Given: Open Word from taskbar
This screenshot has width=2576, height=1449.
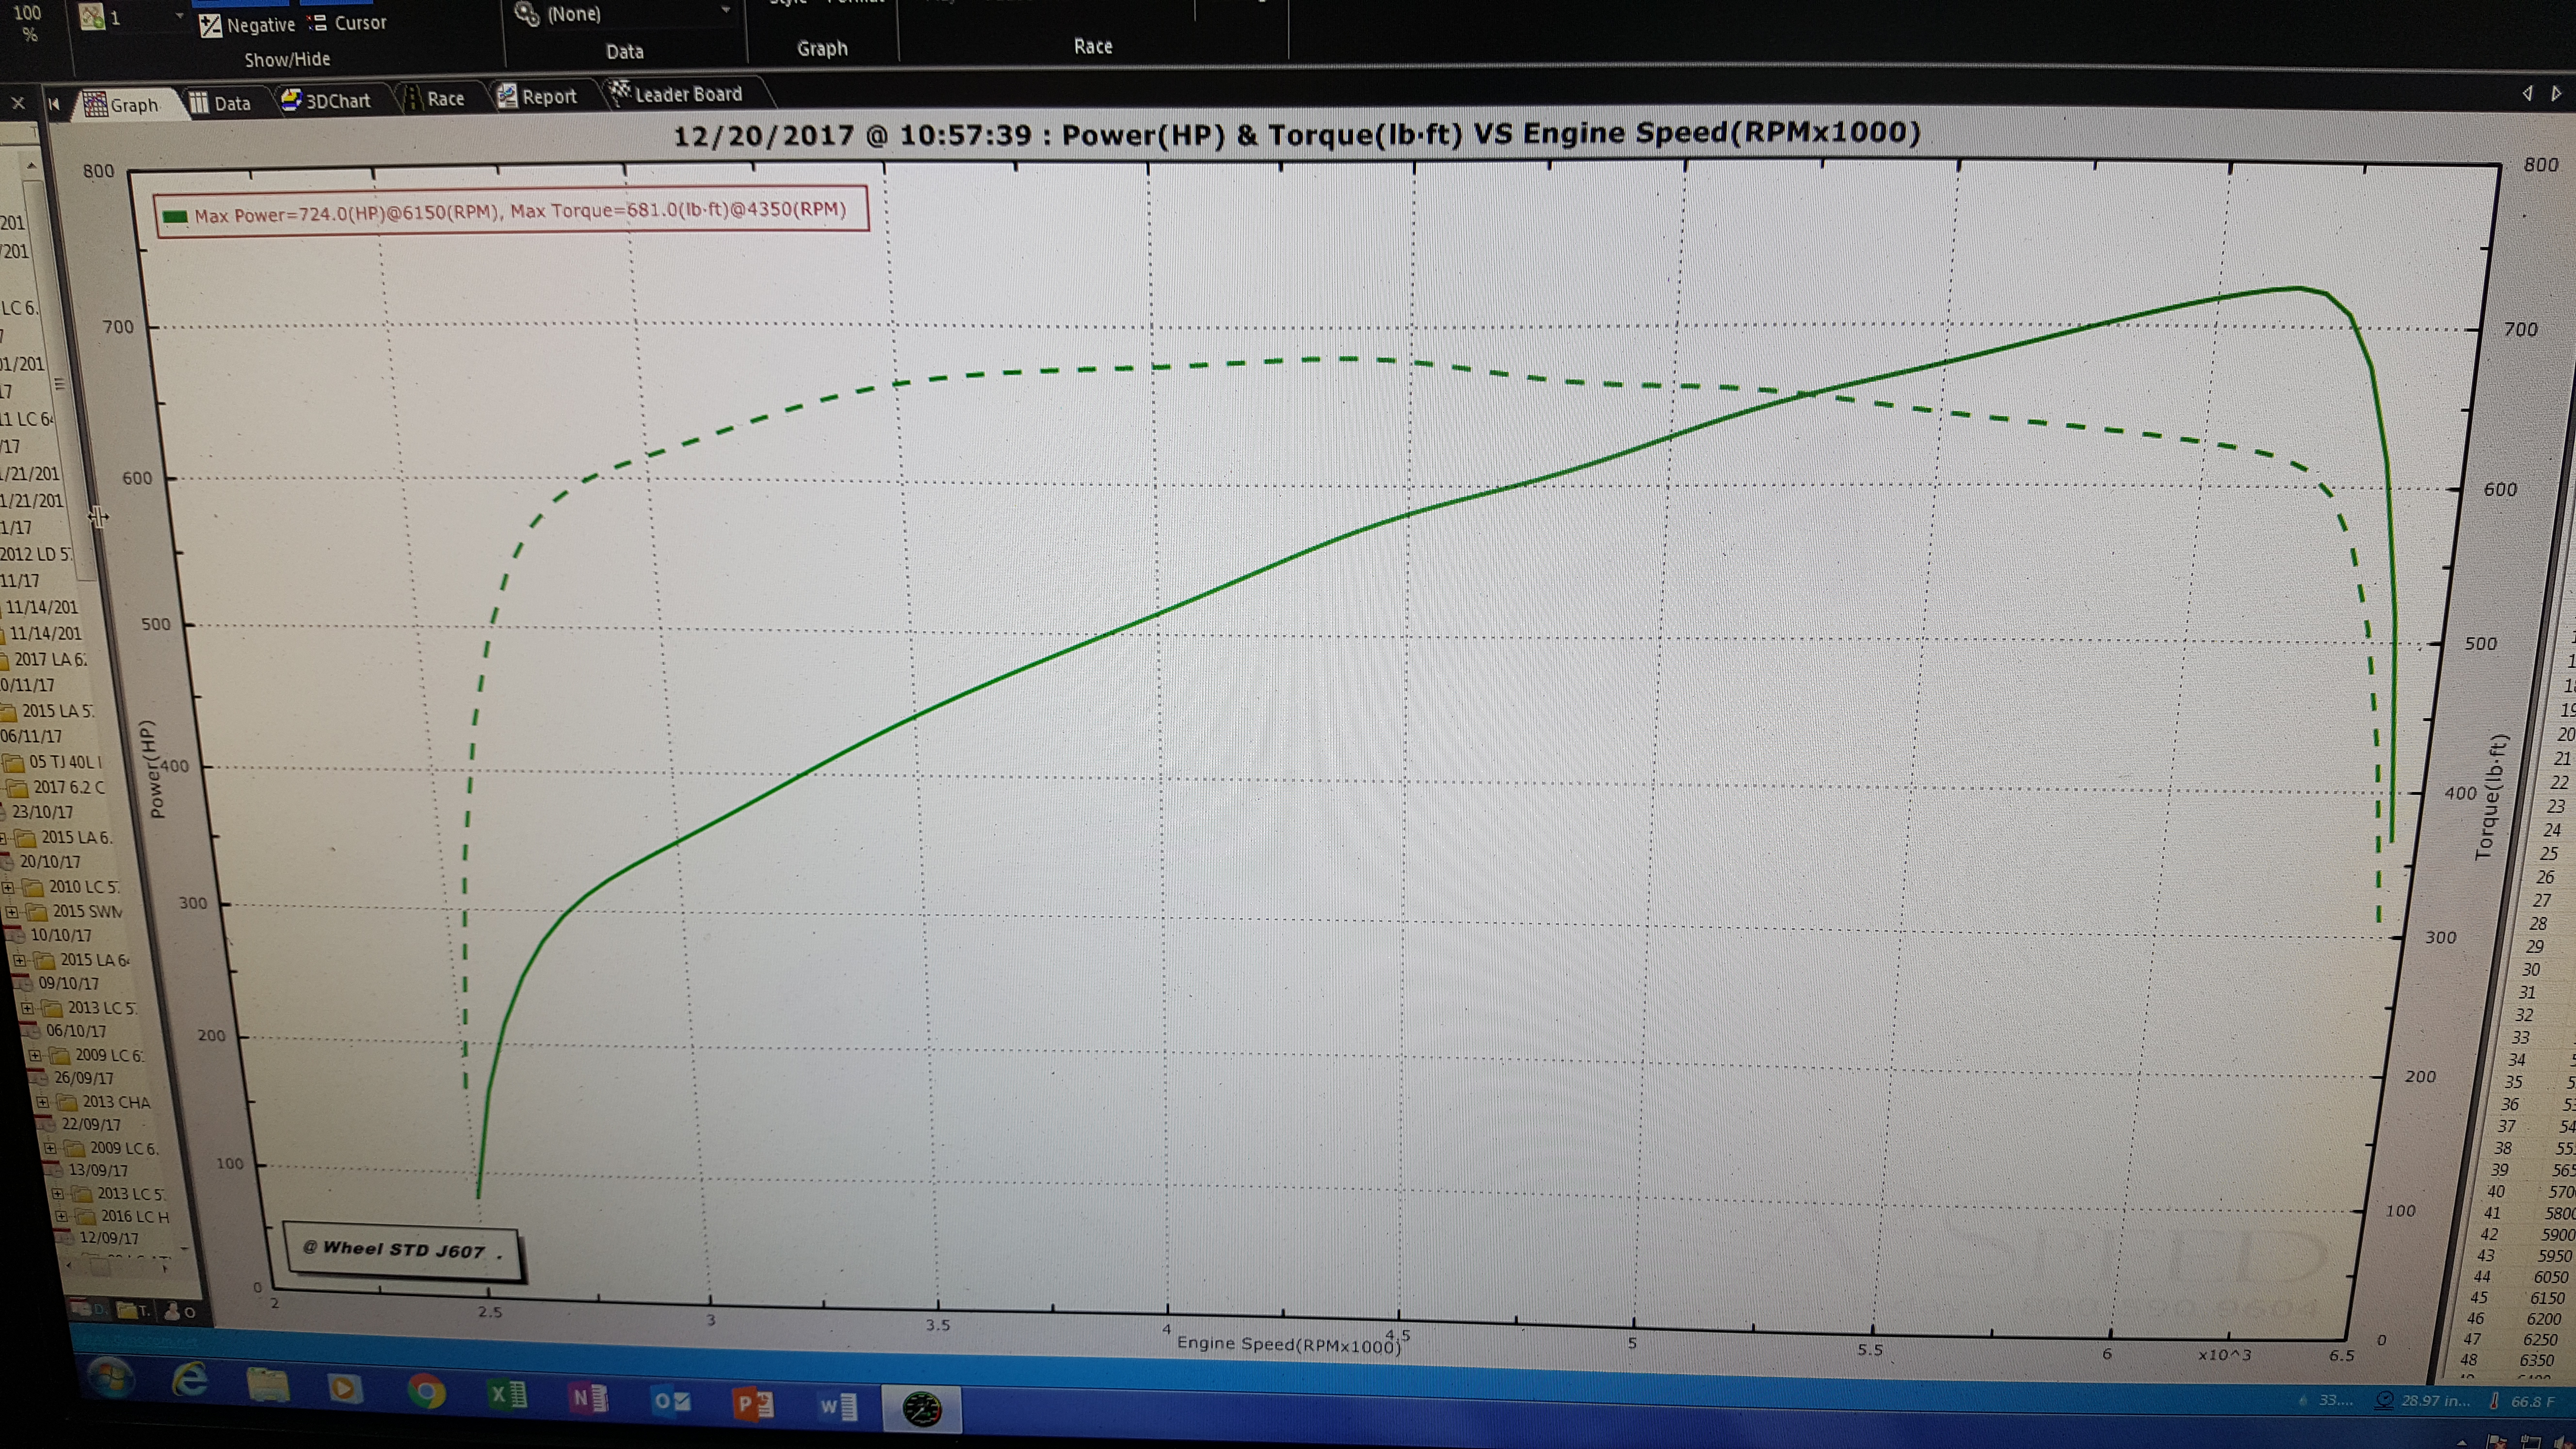Looking at the screenshot, I should tap(837, 1407).
